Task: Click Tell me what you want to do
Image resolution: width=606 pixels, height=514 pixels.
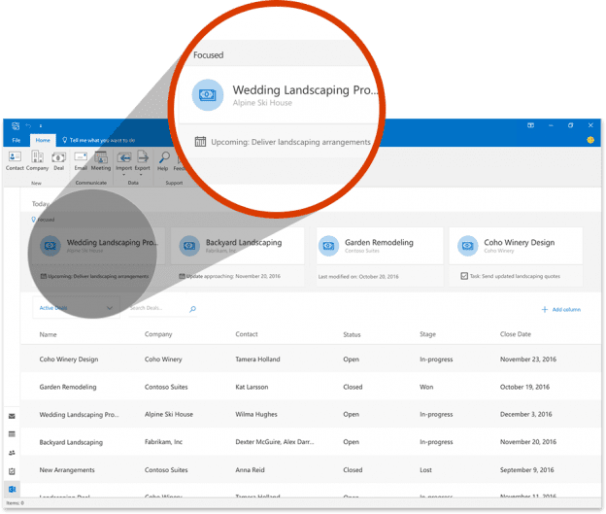Action: (98, 140)
